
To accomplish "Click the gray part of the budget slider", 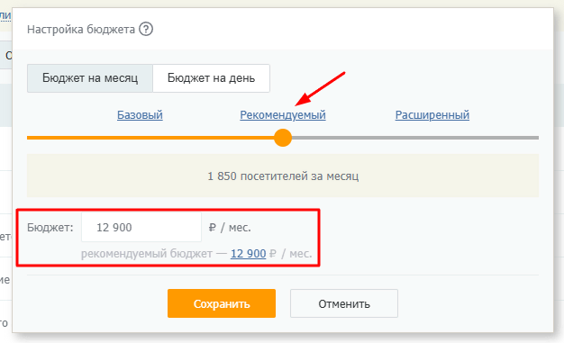I will (x=415, y=138).
